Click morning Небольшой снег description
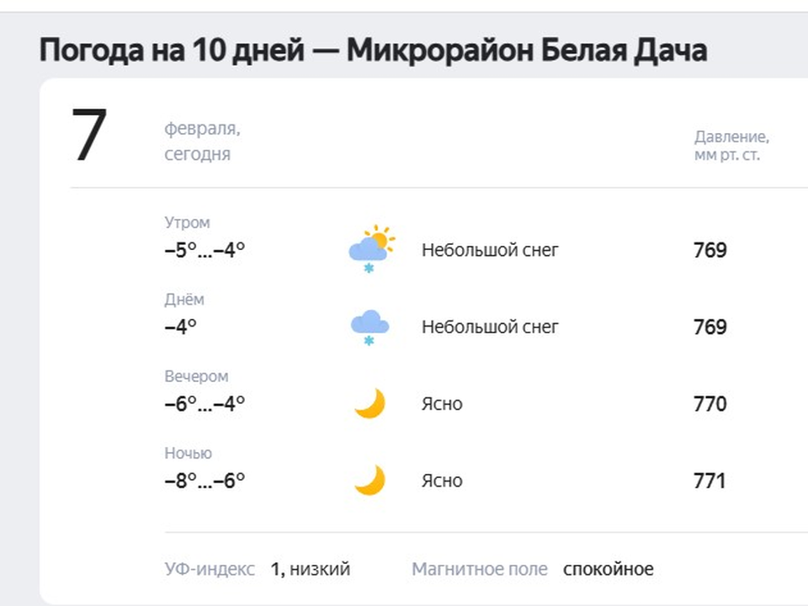Screen dimensions: 808x606 point(490,250)
